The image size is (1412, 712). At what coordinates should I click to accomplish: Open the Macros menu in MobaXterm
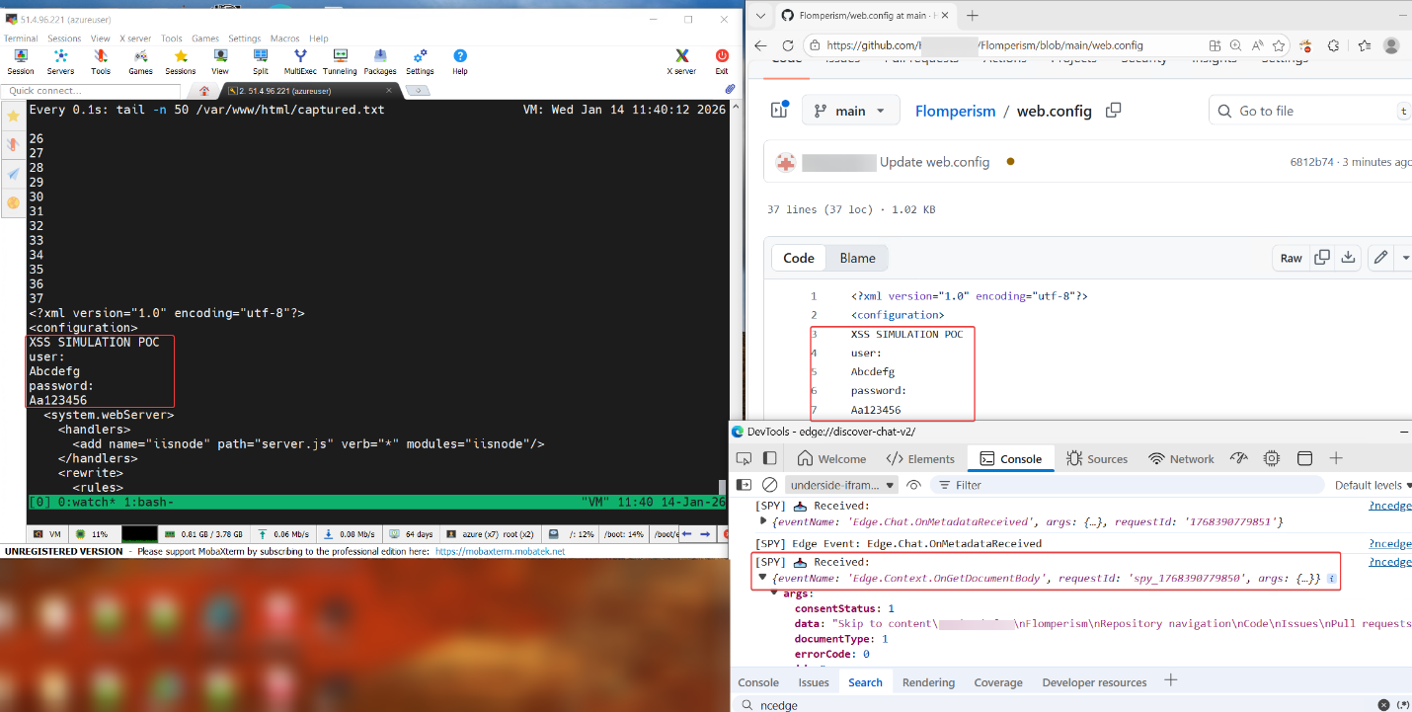284,39
